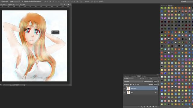Click the create new layer icon

[153, 107]
